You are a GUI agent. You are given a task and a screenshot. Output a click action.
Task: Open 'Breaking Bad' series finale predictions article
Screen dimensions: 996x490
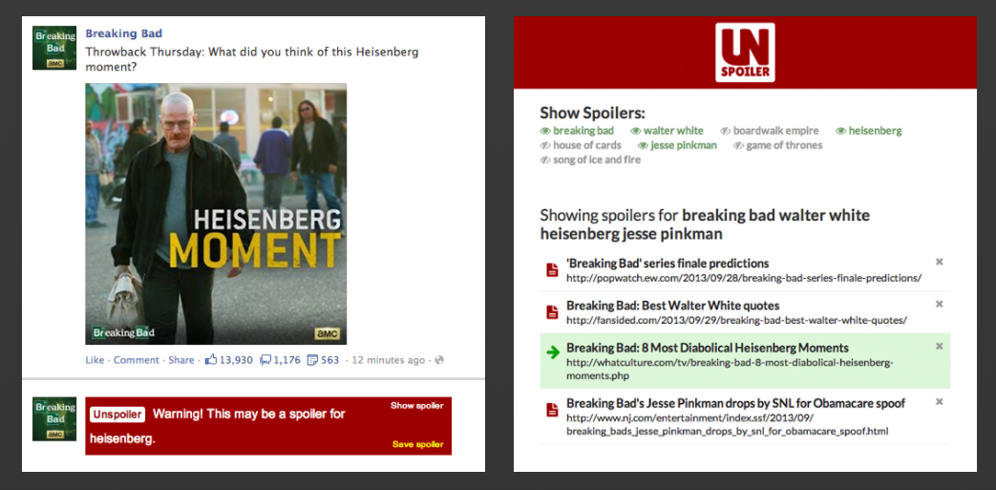point(668,263)
